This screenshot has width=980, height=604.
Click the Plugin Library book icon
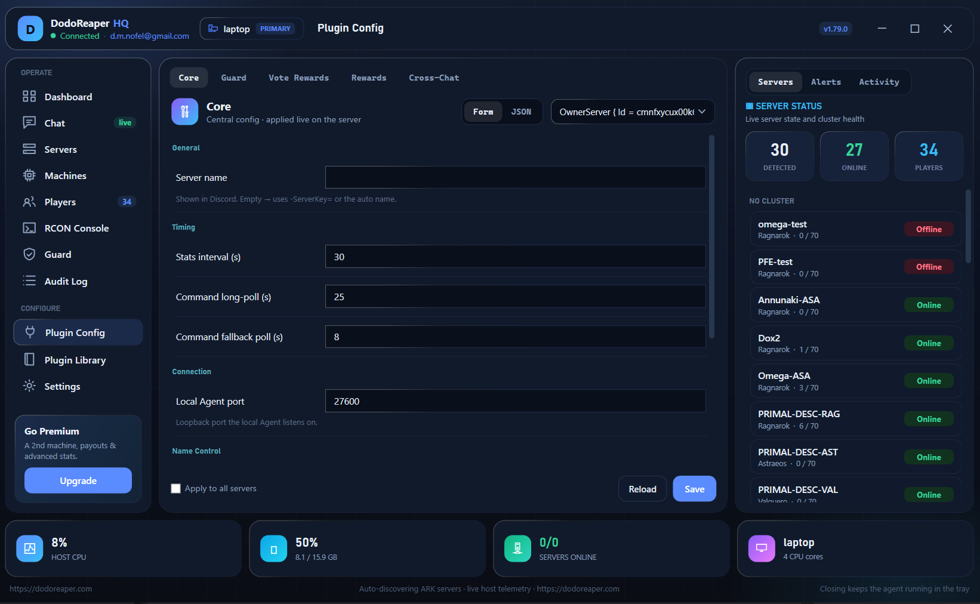29,359
